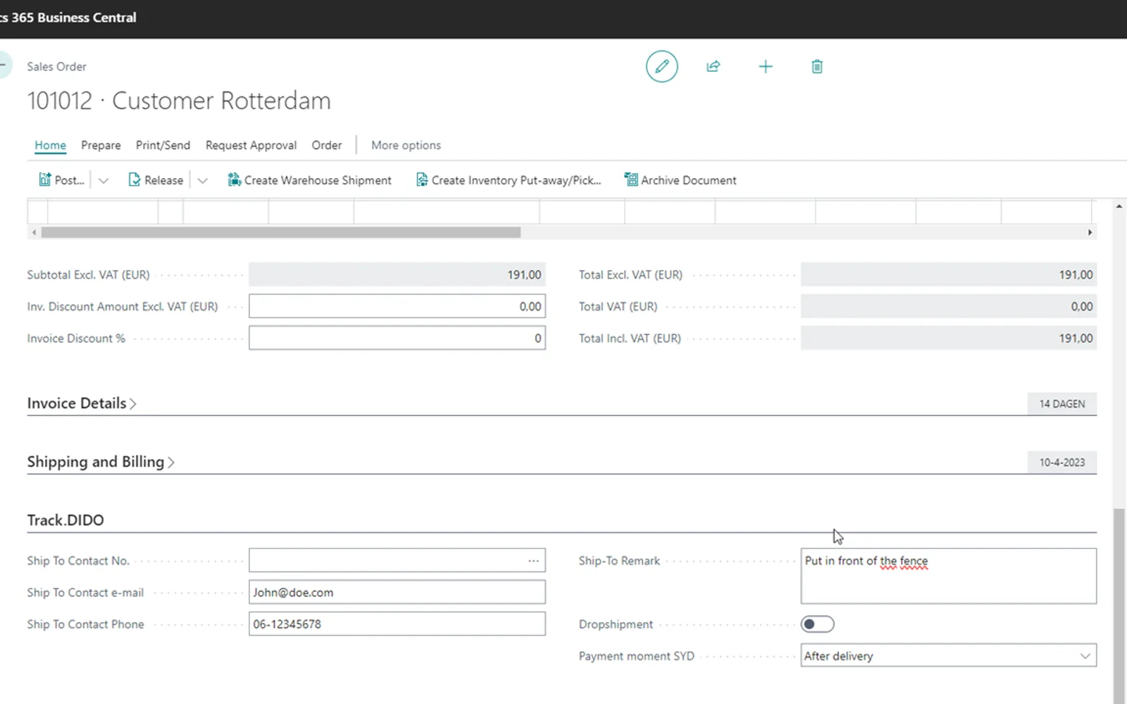Image resolution: width=1127 pixels, height=704 pixels.
Task: Click the Total Incl. VAT (EUR) value
Action: pos(948,338)
